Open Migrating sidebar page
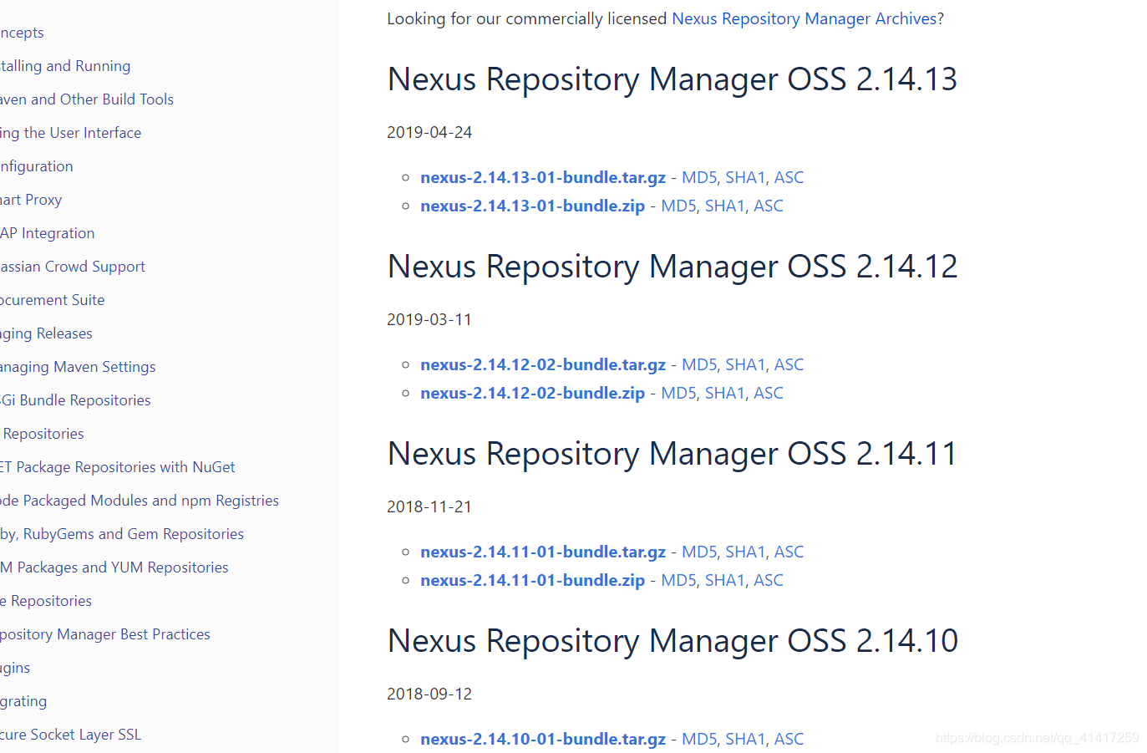The width and height of the screenshot is (1147, 753). coord(23,701)
